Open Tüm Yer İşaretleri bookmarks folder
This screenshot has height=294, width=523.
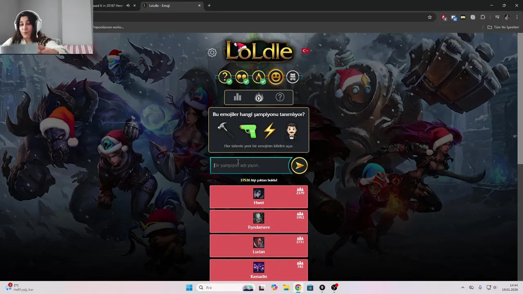(x=503, y=27)
